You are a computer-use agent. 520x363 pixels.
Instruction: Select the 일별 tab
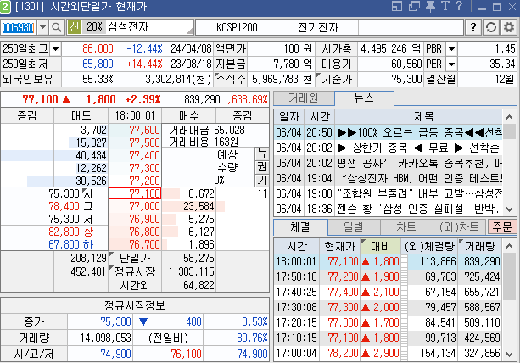pos(354,227)
